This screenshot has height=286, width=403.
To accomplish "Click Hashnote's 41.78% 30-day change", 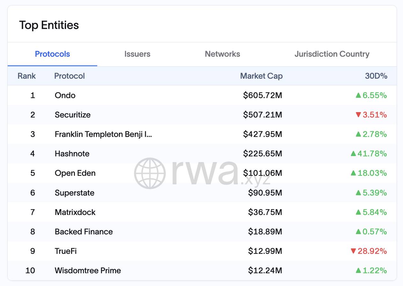I will tap(369, 154).
